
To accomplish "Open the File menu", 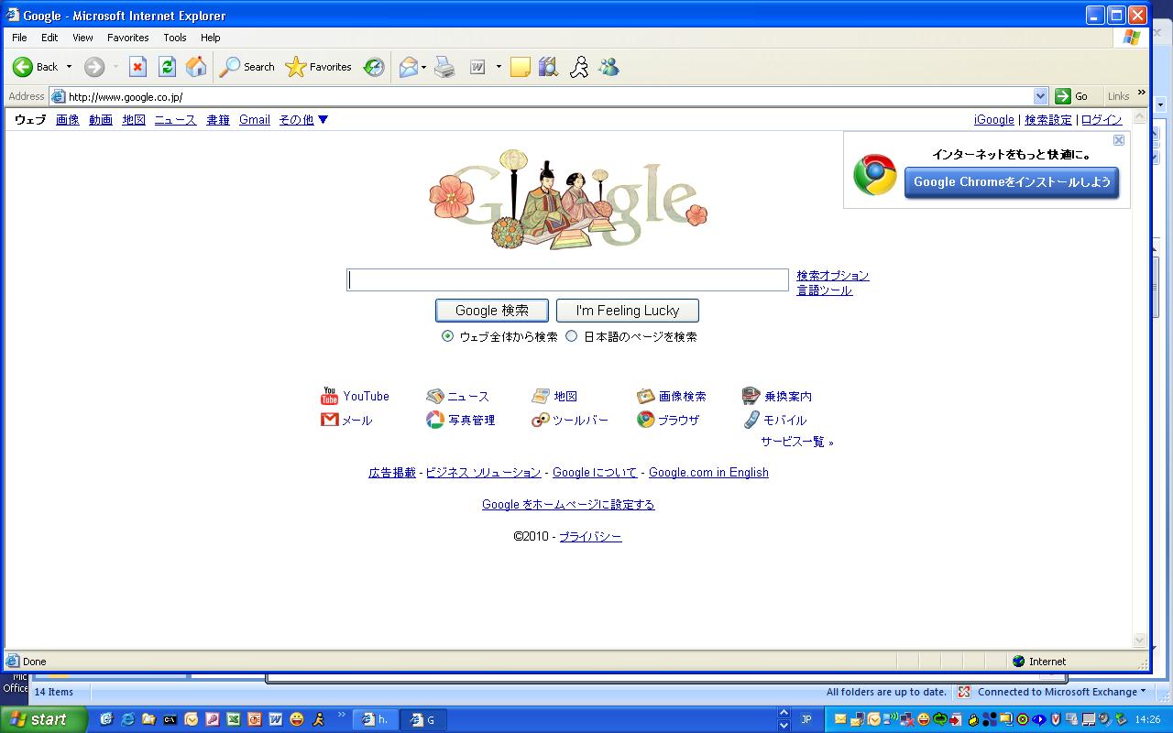I will pyautogui.click(x=19, y=38).
